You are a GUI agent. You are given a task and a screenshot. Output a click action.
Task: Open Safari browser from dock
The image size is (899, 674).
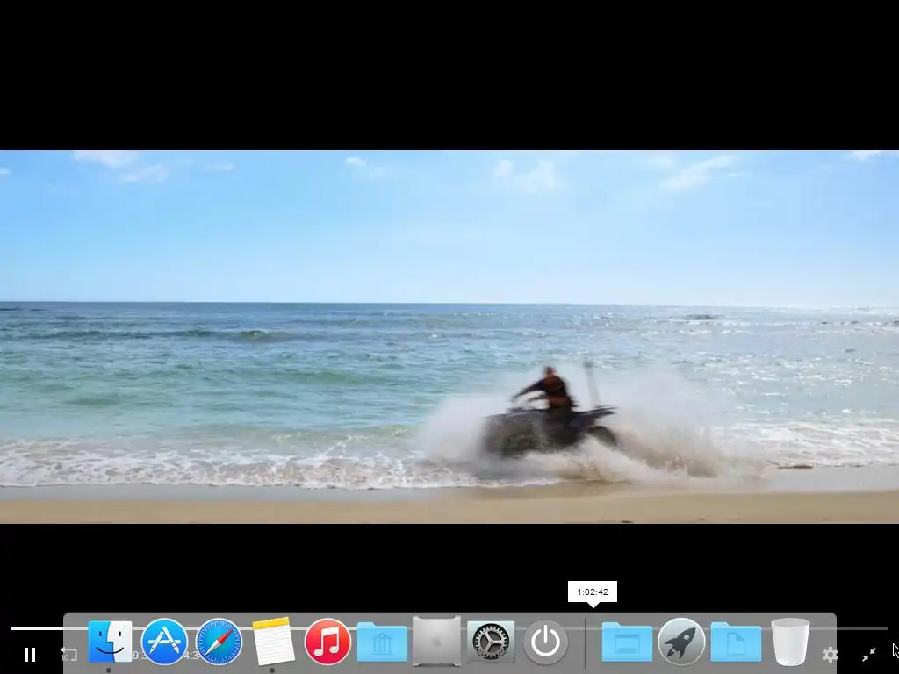(x=219, y=642)
